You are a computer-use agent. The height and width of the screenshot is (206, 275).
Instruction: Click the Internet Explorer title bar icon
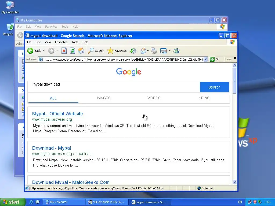pyautogui.click(x=27, y=36)
